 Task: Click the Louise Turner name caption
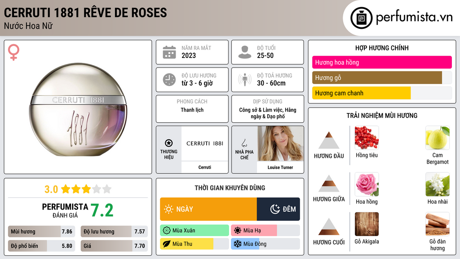[x=280, y=167]
